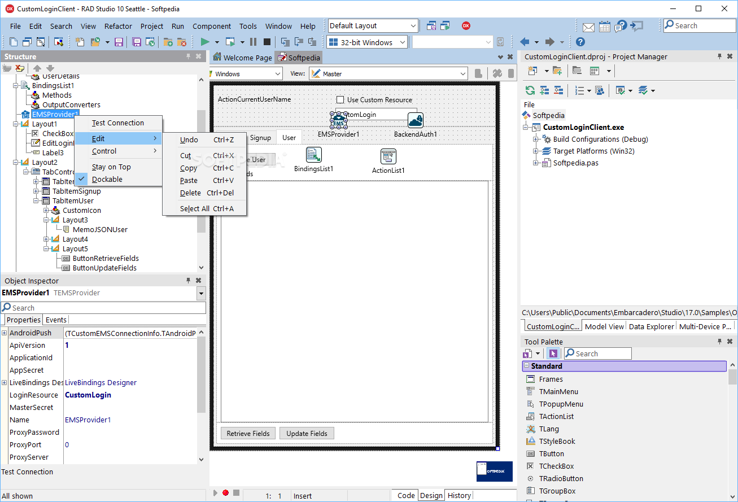Click the Pause program execution icon
738x502 pixels.
[253, 42]
